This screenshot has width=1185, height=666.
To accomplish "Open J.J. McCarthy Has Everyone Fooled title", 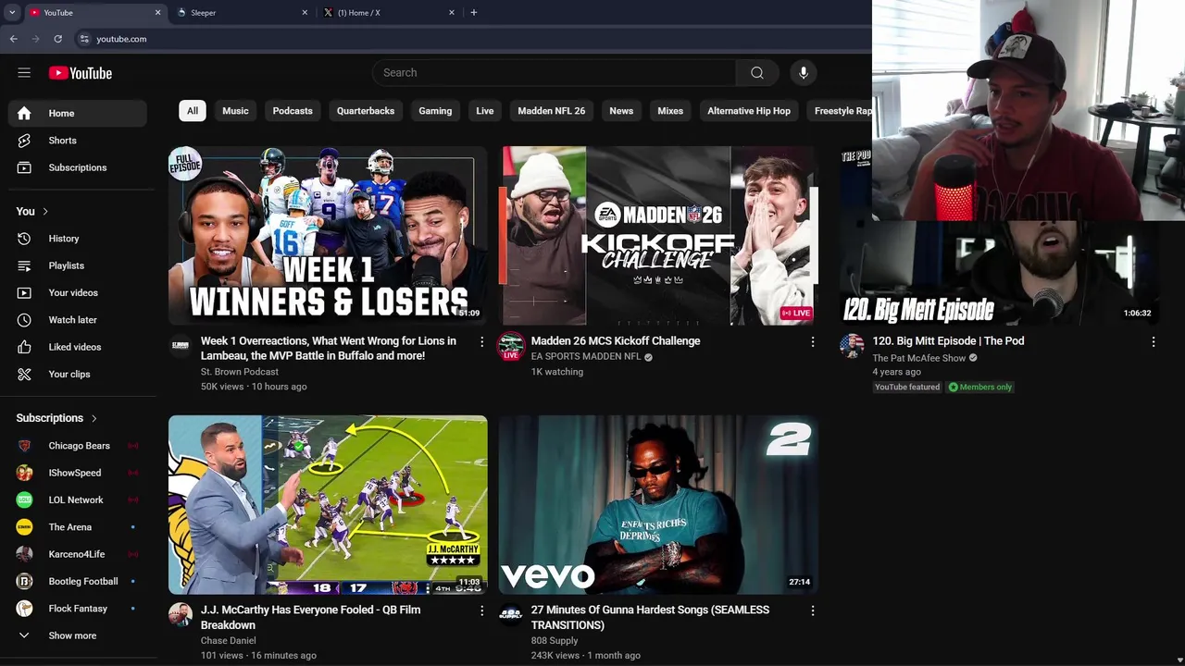I will click(311, 618).
